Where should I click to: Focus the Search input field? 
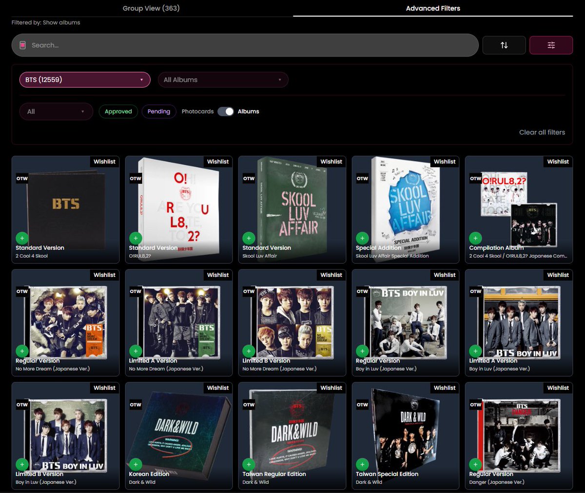pos(245,45)
